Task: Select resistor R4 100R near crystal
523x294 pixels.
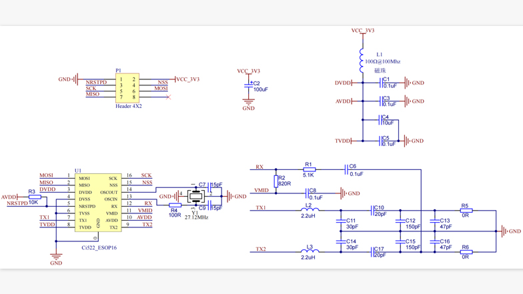Action: [175, 206]
